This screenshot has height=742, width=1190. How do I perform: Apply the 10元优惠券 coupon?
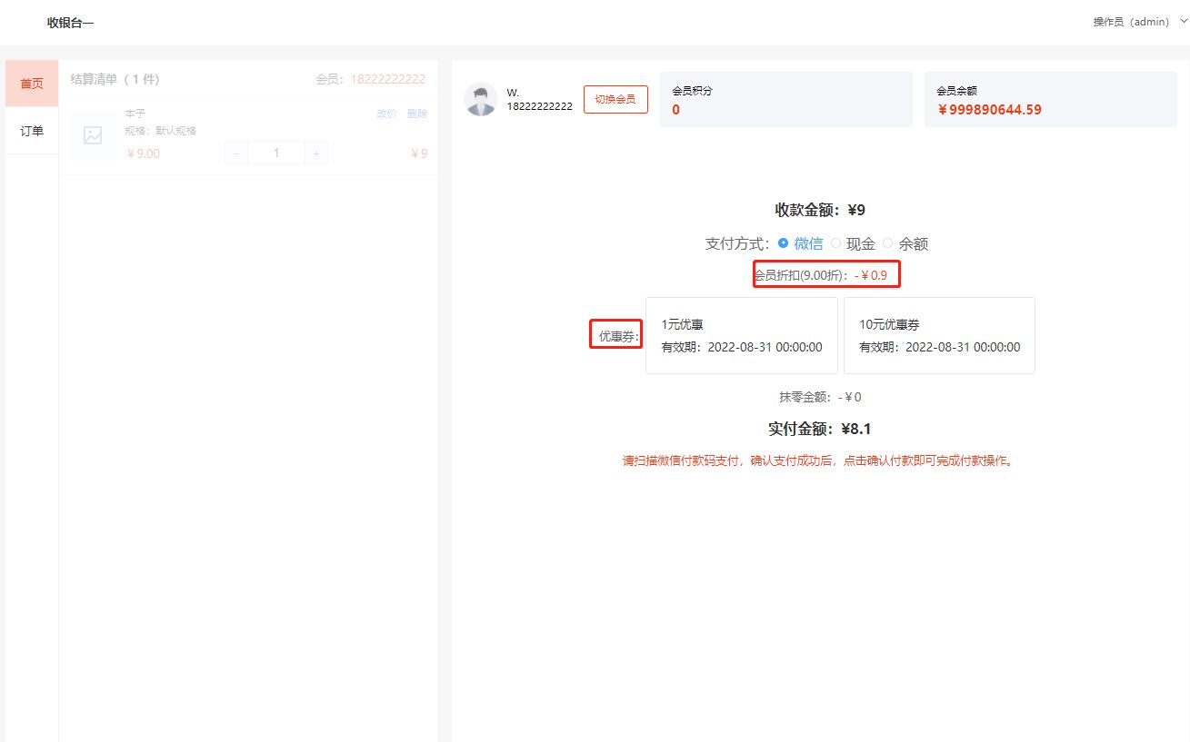click(939, 335)
